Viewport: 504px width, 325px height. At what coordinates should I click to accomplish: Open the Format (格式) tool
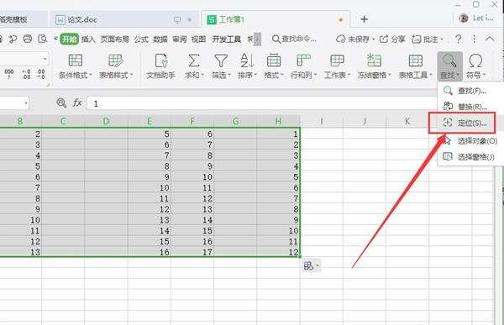274,66
